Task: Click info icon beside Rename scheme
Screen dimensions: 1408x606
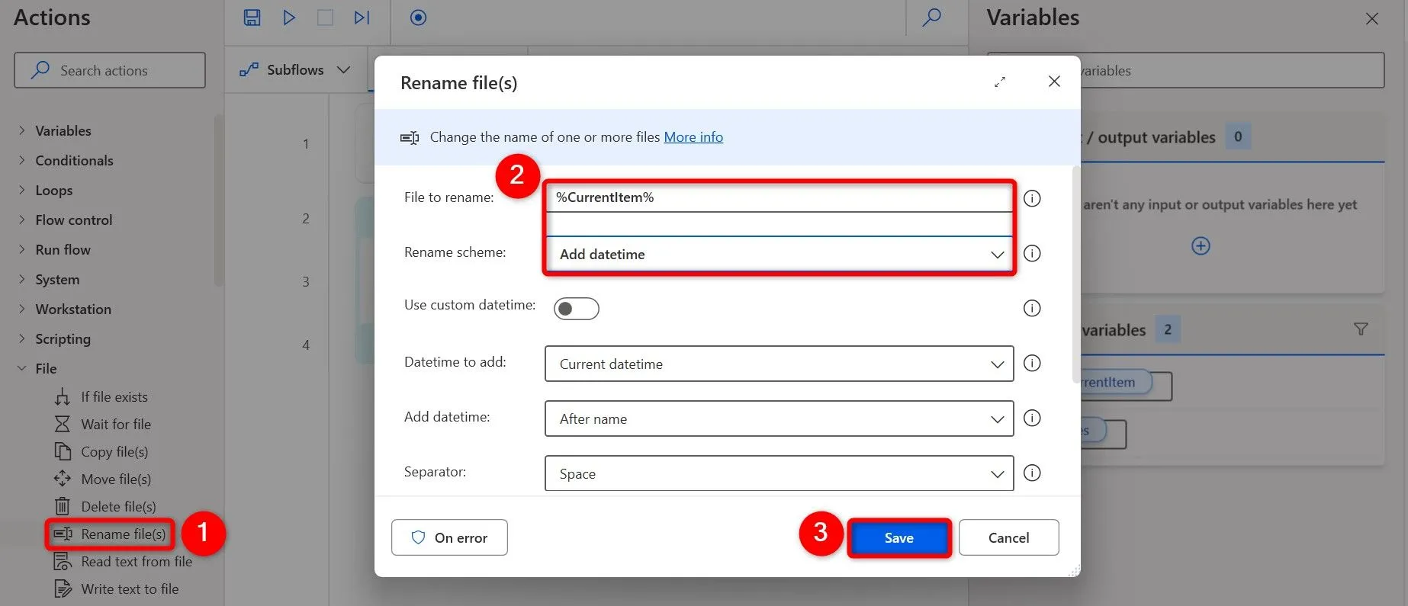Action: coord(1031,254)
